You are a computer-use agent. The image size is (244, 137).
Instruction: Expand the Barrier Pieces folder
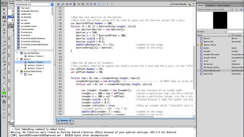click(198, 45)
